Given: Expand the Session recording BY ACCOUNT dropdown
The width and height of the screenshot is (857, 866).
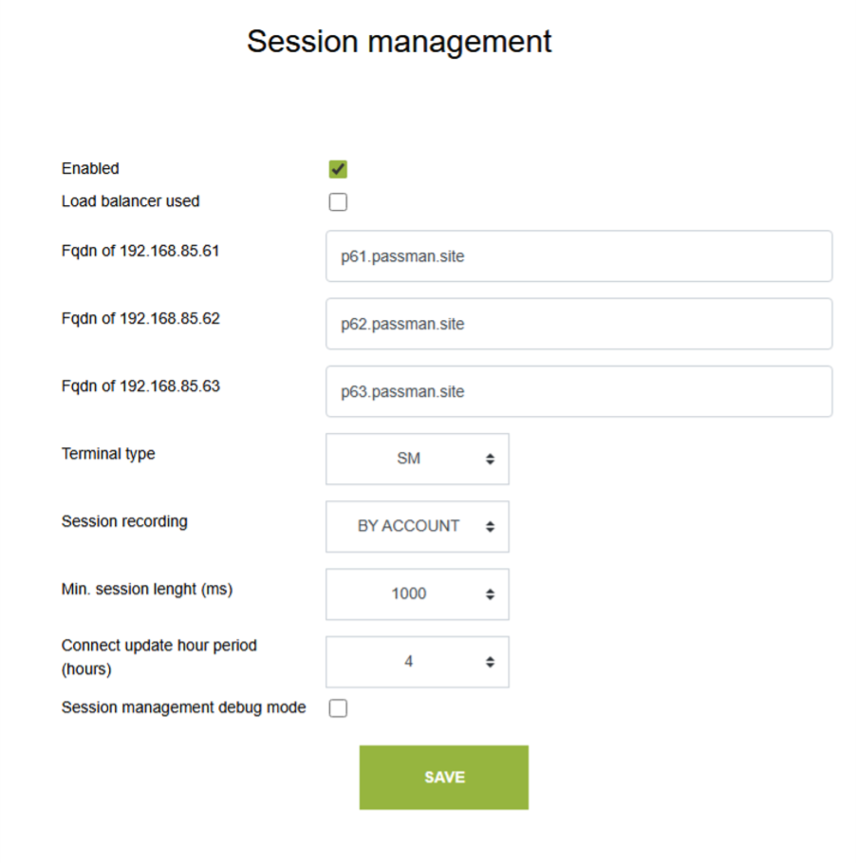Looking at the screenshot, I should [417, 526].
